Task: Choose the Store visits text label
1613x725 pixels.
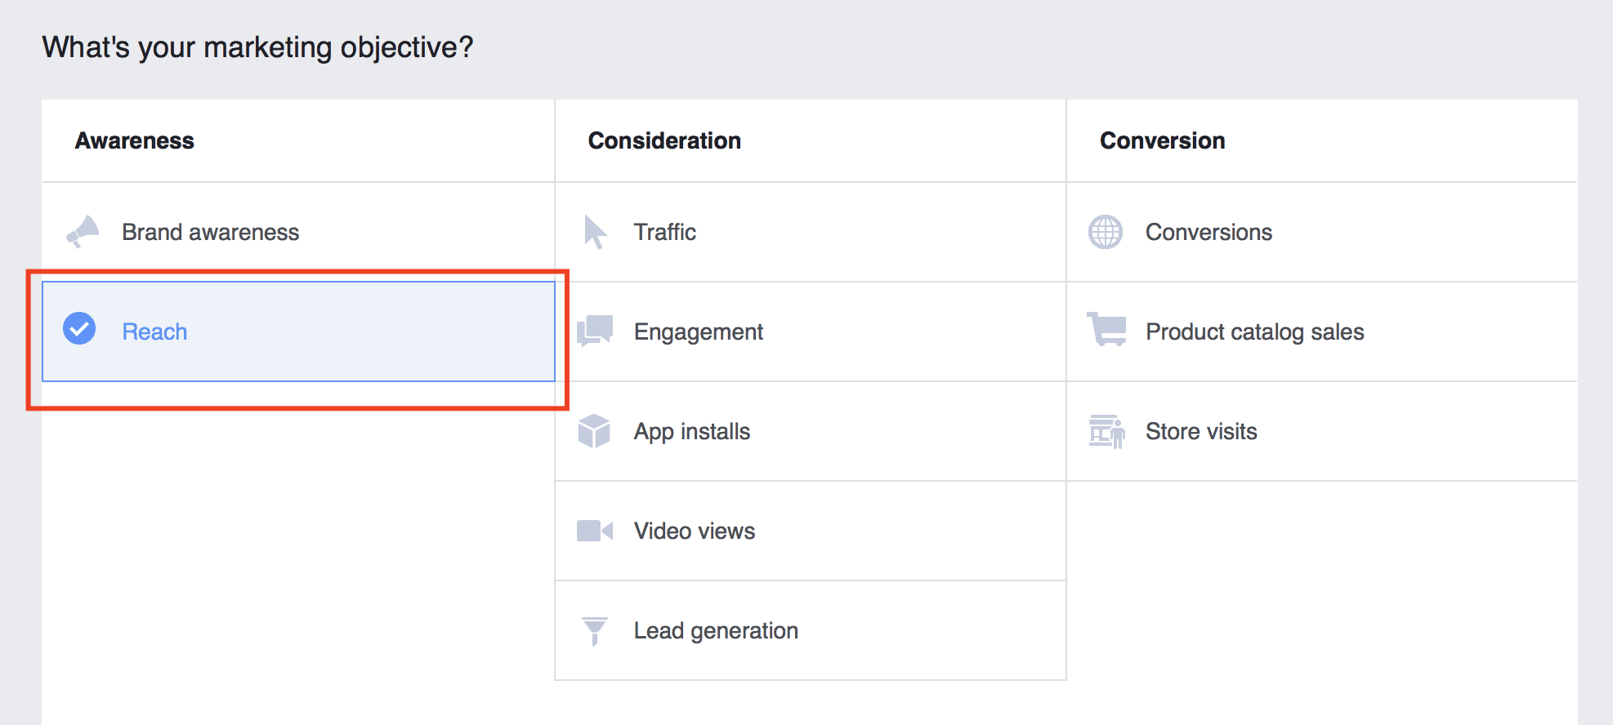Action: point(1201,432)
